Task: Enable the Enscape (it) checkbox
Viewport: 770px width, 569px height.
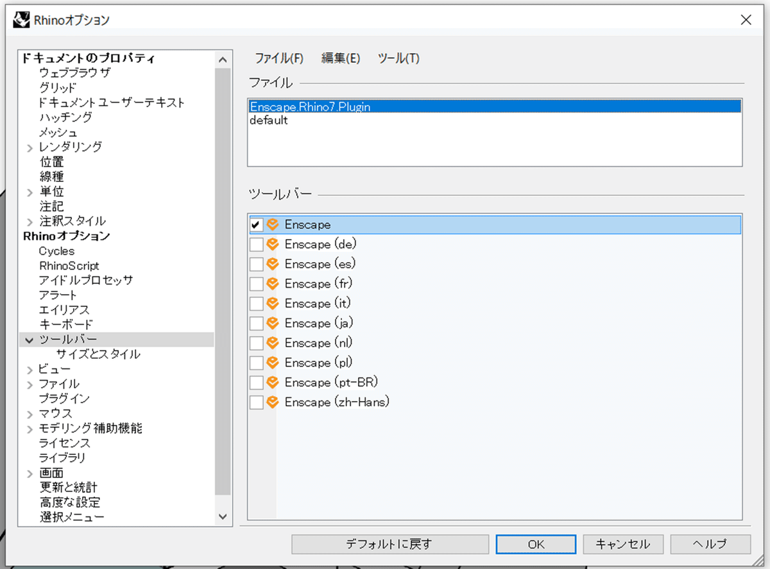Action: click(x=257, y=304)
